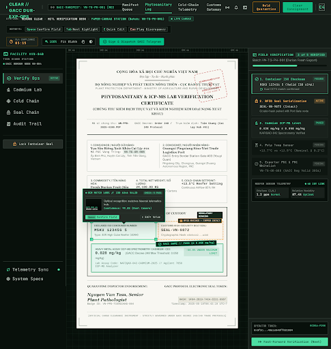Click the field verification progress bar
Viewport: 331px width, 349px height.
tap(289, 66)
